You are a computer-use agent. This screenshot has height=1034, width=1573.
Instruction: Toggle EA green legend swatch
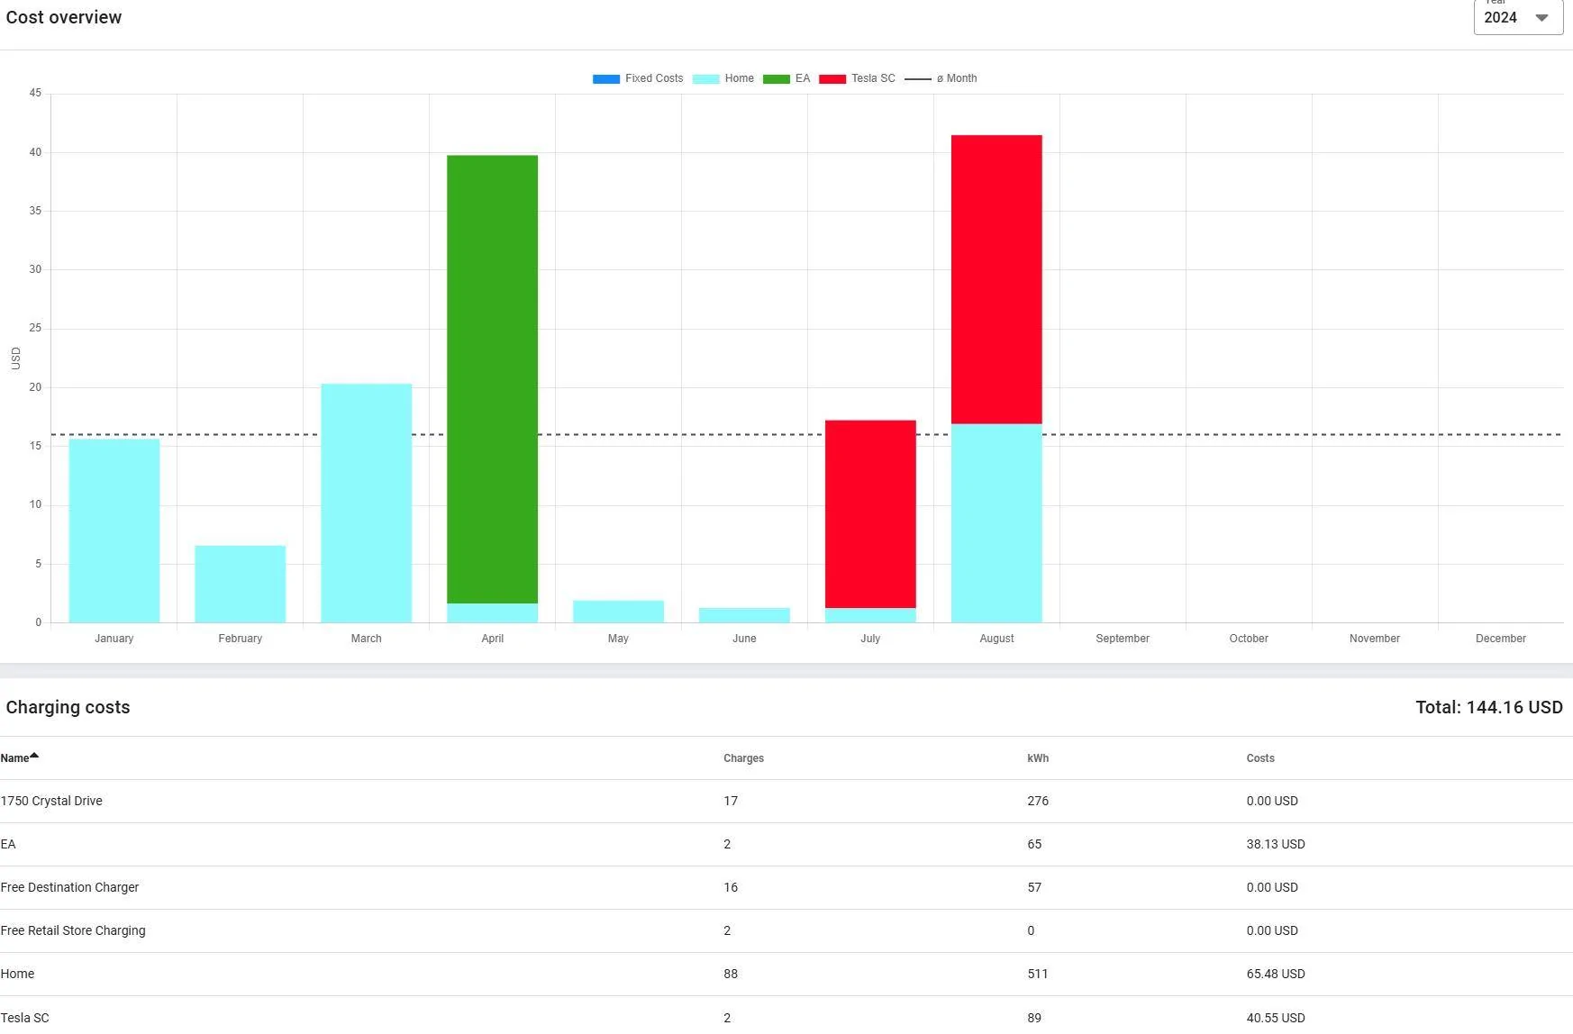pos(776,79)
